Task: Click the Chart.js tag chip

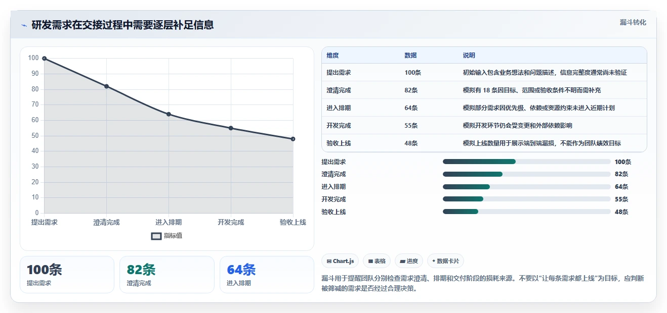Action: click(x=340, y=261)
